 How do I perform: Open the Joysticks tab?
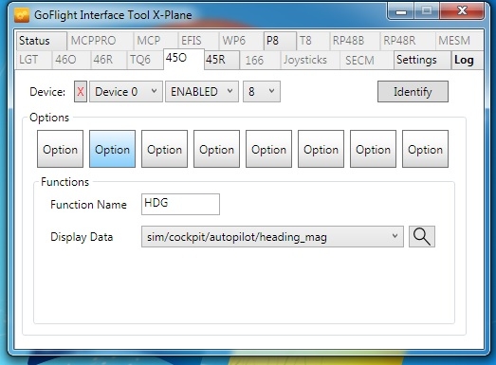coord(310,60)
